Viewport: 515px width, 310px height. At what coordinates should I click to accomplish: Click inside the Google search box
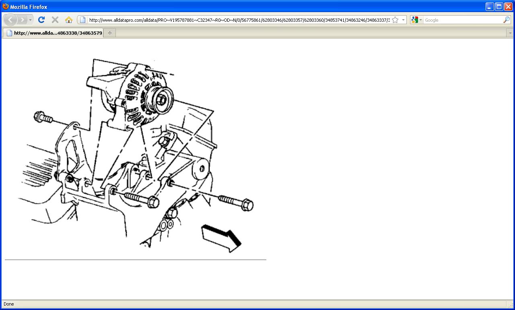tap(463, 20)
